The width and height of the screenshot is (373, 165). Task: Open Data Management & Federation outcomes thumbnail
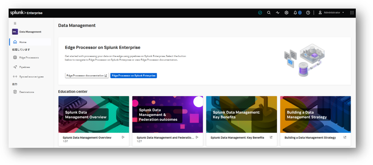tap(168, 114)
